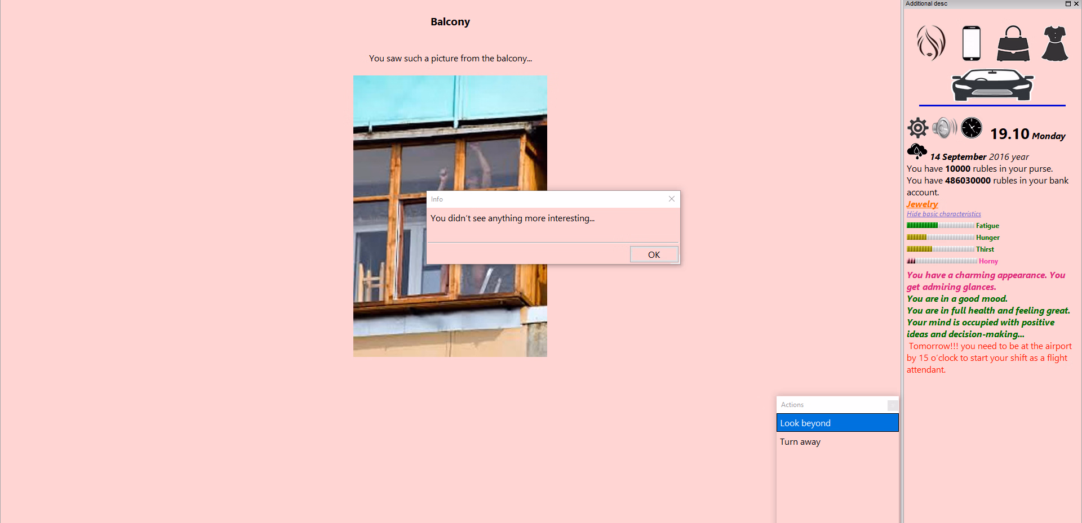Toggle sound with the speaker icon
Viewport: 1082px width, 523px height.
coord(944,128)
